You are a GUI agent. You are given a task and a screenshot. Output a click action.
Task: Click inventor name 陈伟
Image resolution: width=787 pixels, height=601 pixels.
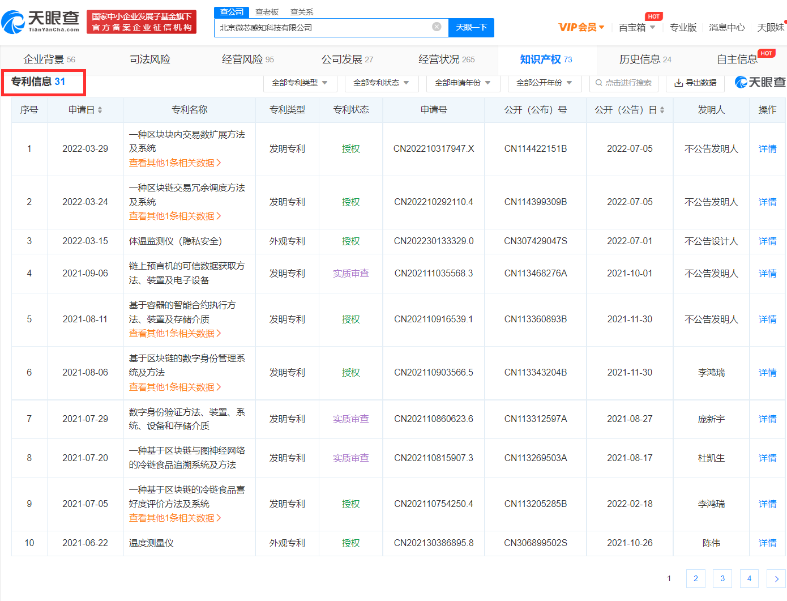click(x=711, y=543)
